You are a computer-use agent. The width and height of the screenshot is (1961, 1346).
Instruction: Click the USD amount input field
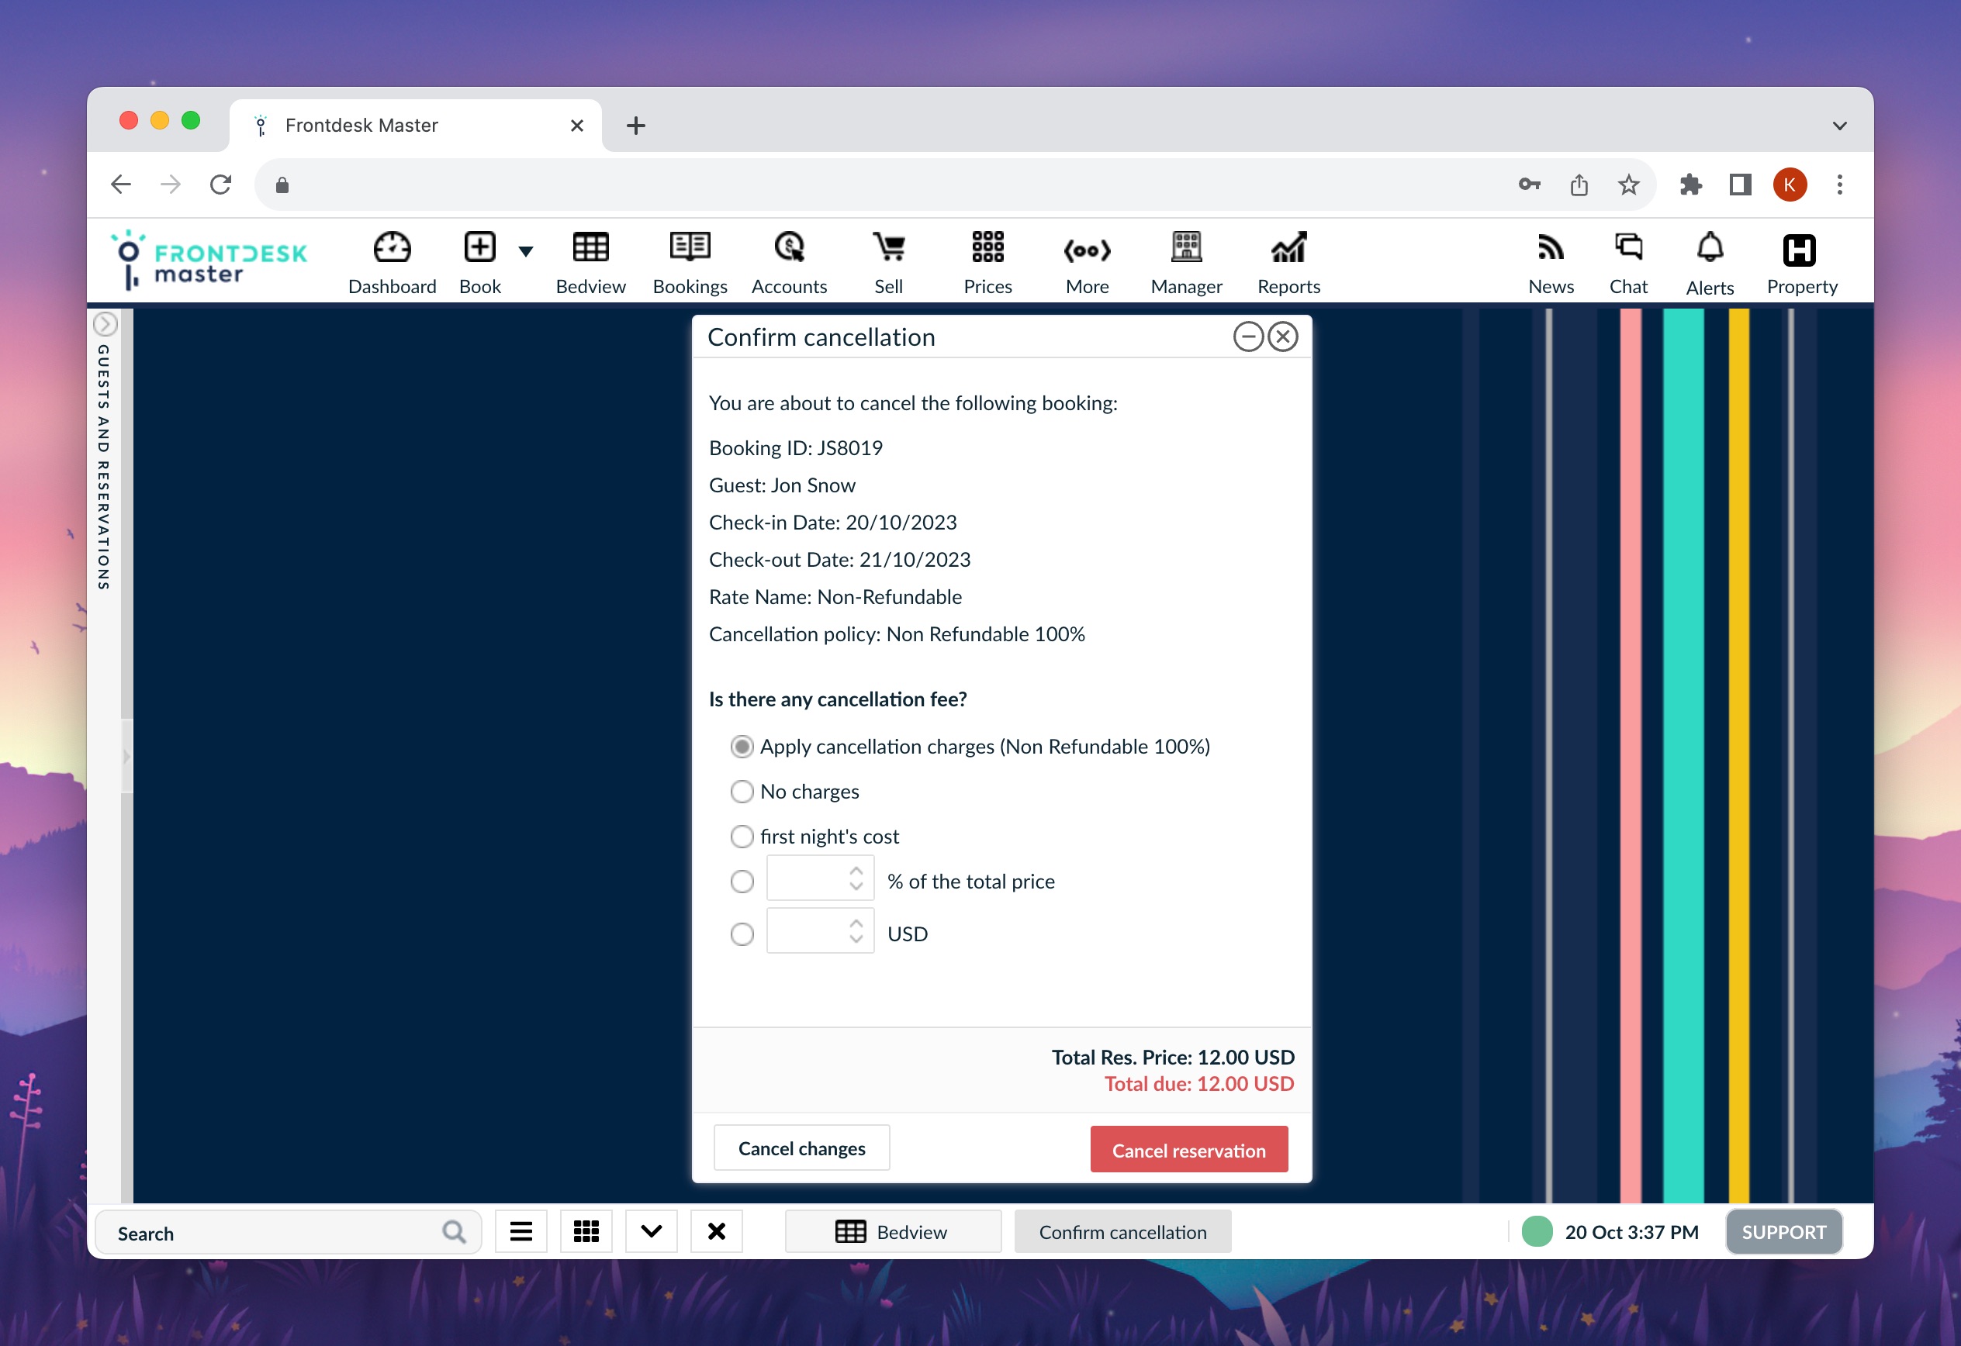click(x=819, y=931)
